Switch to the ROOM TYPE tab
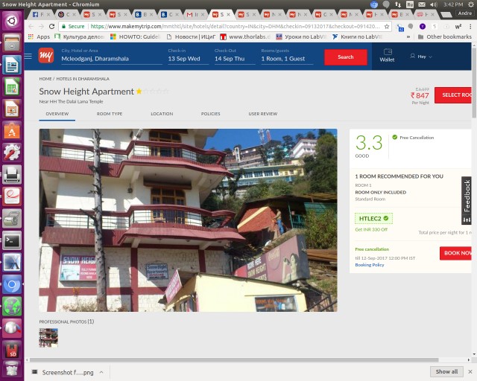 (110, 114)
